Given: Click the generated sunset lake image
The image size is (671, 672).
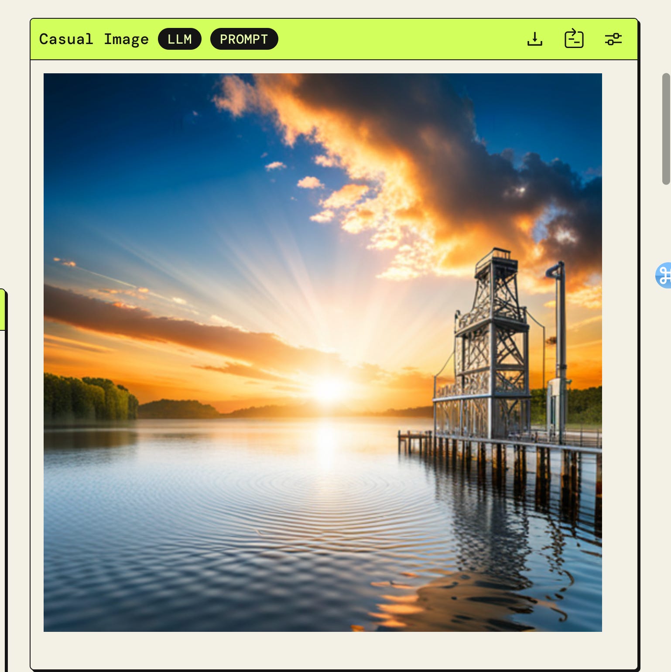Looking at the screenshot, I should pos(323,353).
